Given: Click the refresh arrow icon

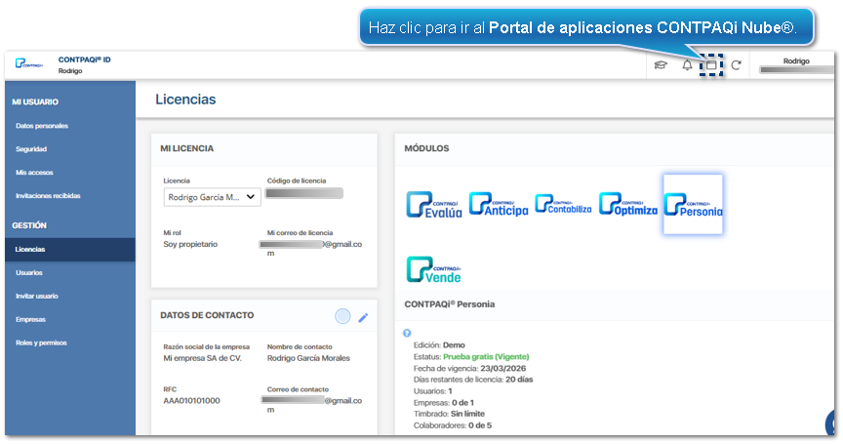Looking at the screenshot, I should (x=736, y=65).
